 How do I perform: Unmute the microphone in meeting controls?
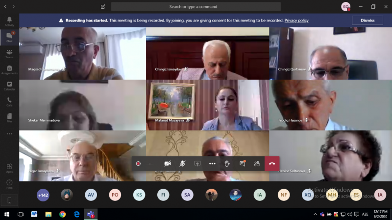pos(182,164)
